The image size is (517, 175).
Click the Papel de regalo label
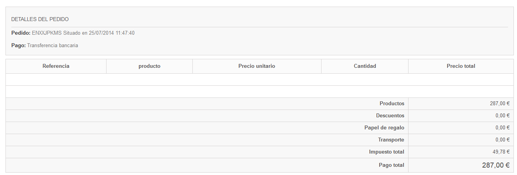(384, 128)
